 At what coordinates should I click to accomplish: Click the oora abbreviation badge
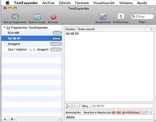[57, 33]
